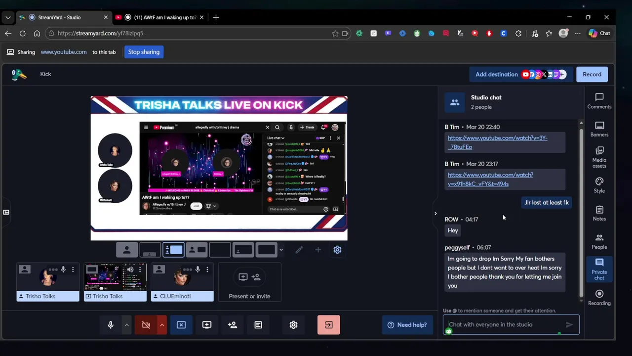Viewport: 632px width, 356px height.
Task: Expand microphone options arrow
Action: (126, 325)
